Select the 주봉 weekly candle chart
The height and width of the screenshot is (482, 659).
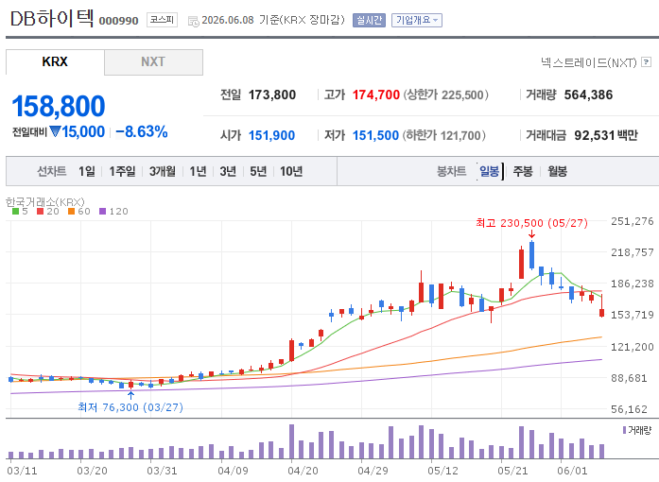(523, 171)
